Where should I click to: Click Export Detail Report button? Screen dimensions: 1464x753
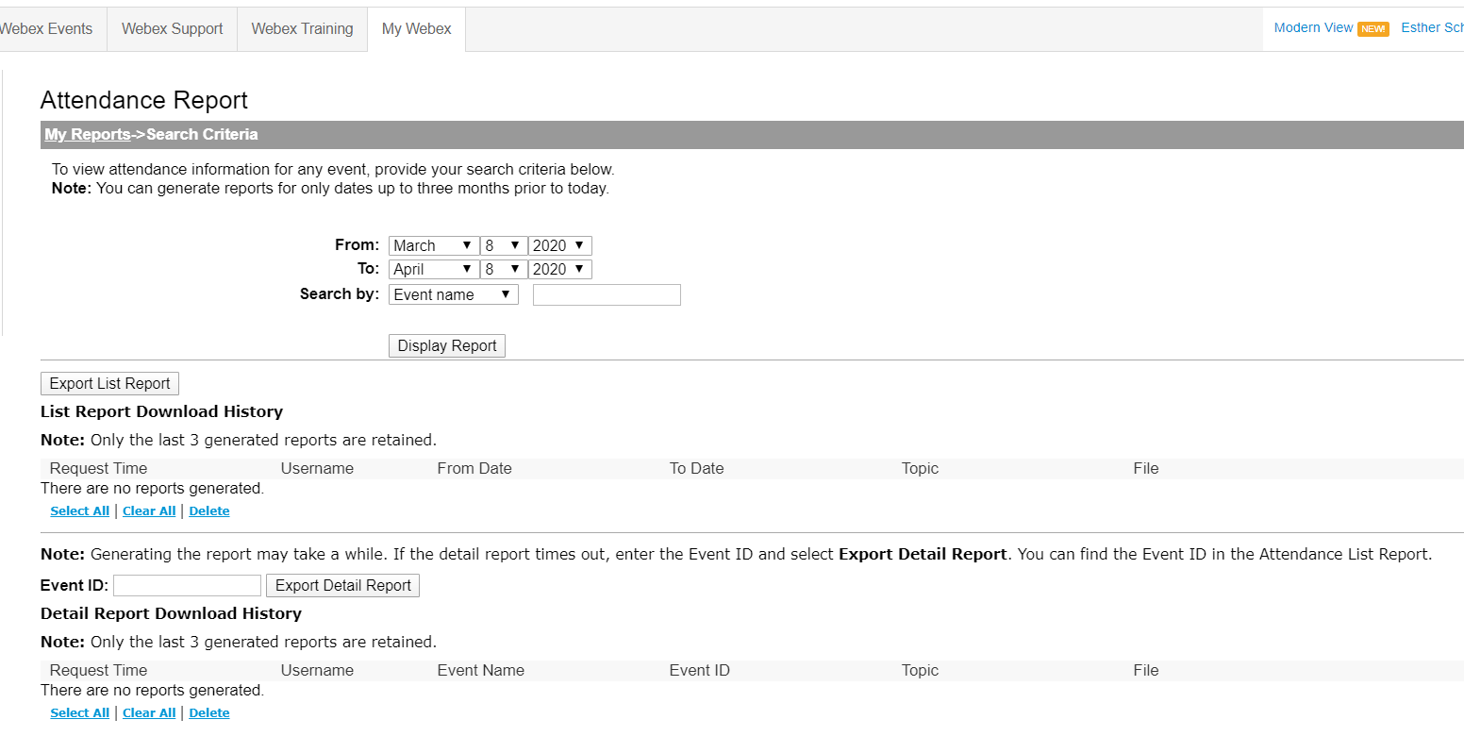point(343,585)
